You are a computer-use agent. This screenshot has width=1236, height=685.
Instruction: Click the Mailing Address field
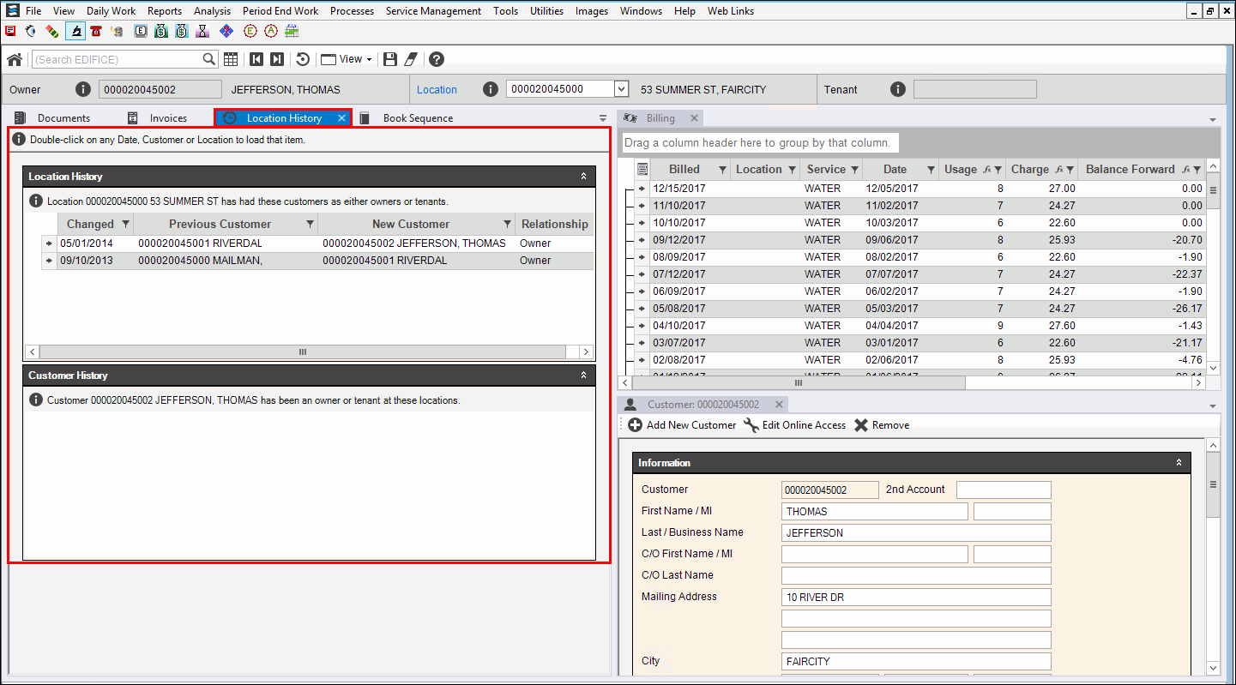pyautogui.click(x=915, y=598)
